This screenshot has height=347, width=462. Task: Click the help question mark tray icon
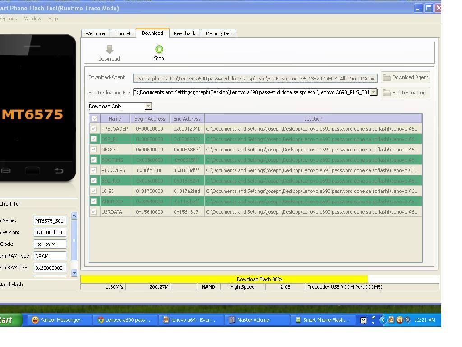[363, 320]
